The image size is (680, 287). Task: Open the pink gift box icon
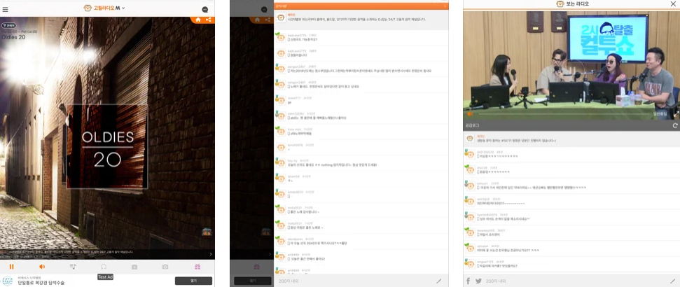tap(197, 267)
